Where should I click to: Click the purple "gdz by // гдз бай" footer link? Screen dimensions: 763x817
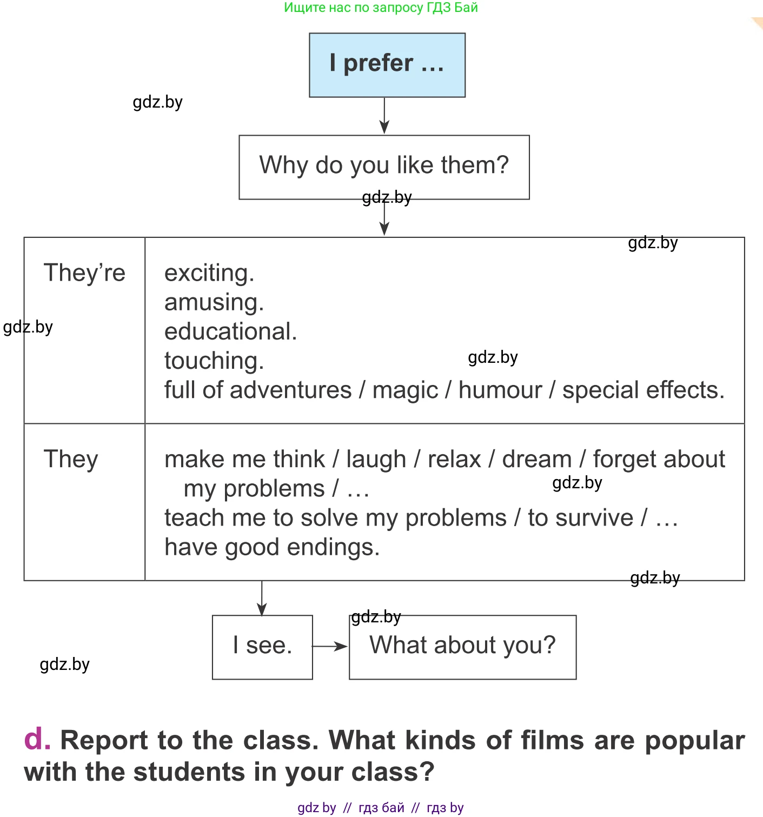380,808
